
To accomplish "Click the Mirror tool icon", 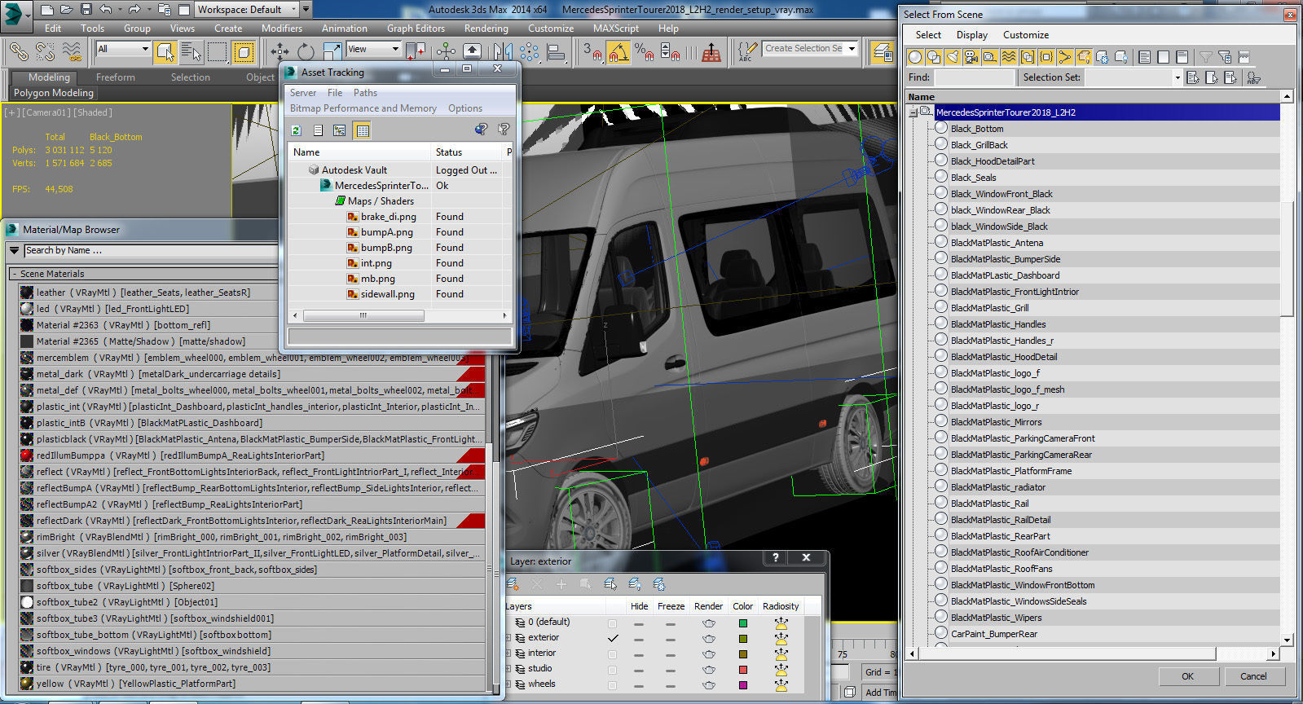I will click(503, 51).
